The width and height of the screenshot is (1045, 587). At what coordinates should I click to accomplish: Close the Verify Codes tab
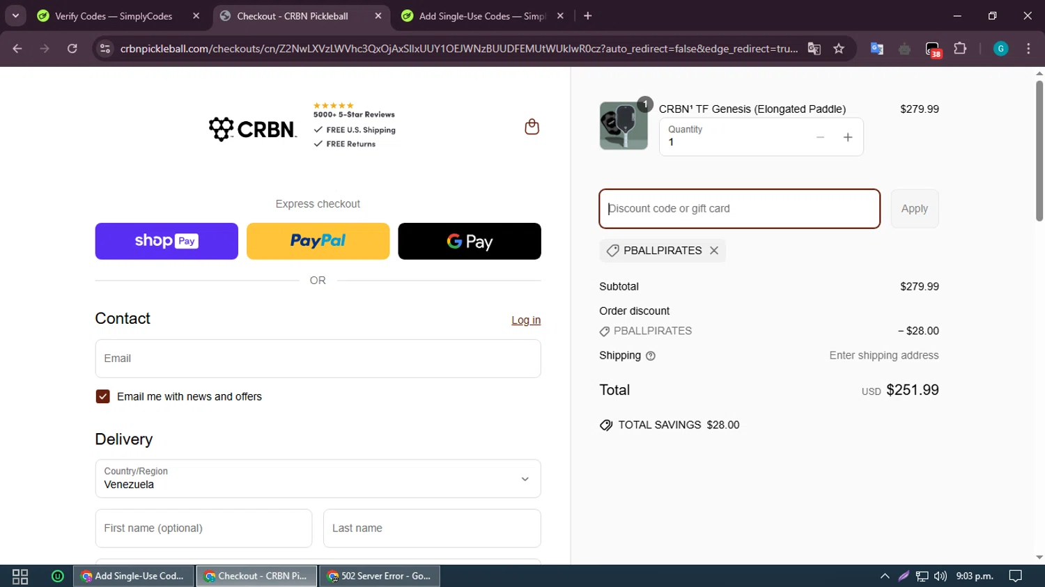(196, 16)
